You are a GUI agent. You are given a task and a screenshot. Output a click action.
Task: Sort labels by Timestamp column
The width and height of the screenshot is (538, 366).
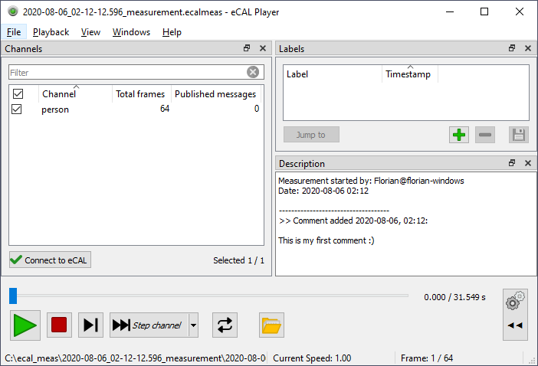(x=410, y=74)
